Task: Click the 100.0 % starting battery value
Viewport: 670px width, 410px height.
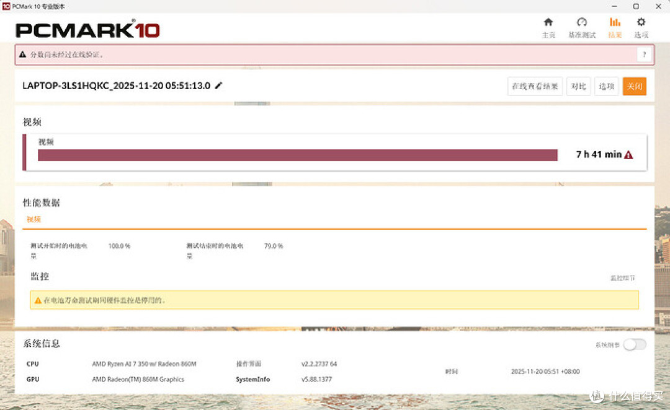Action: pyautogui.click(x=119, y=246)
